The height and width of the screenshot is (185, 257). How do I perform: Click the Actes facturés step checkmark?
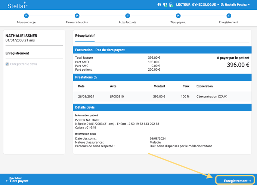[127, 16]
